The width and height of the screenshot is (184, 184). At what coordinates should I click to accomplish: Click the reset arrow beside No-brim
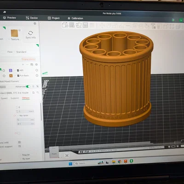(x=15, y=115)
